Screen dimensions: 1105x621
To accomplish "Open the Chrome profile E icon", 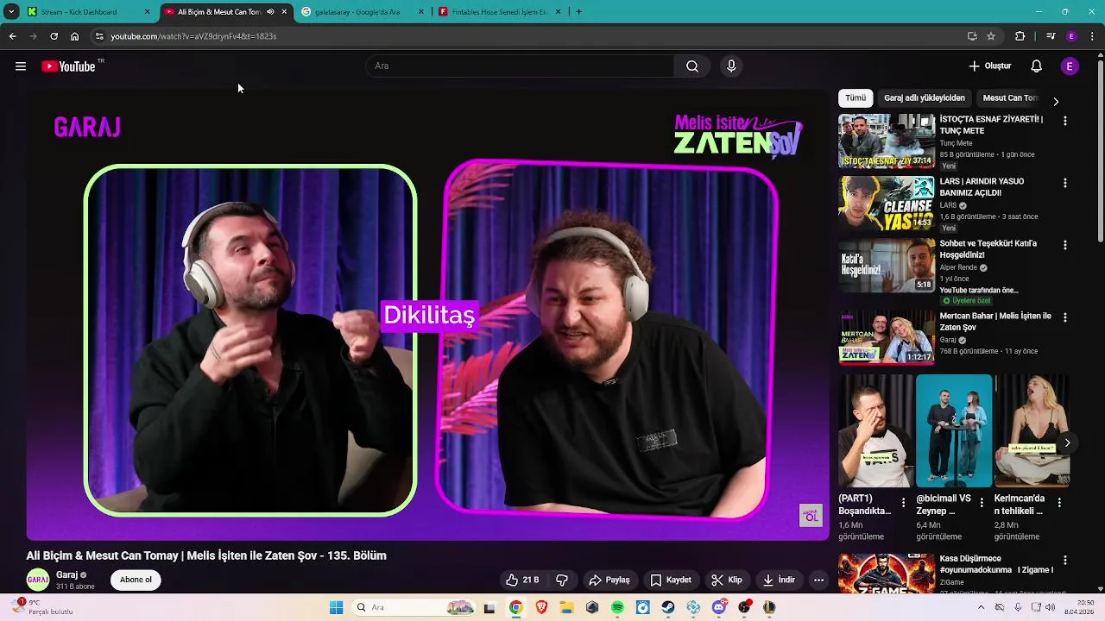I will [1071, 36].
